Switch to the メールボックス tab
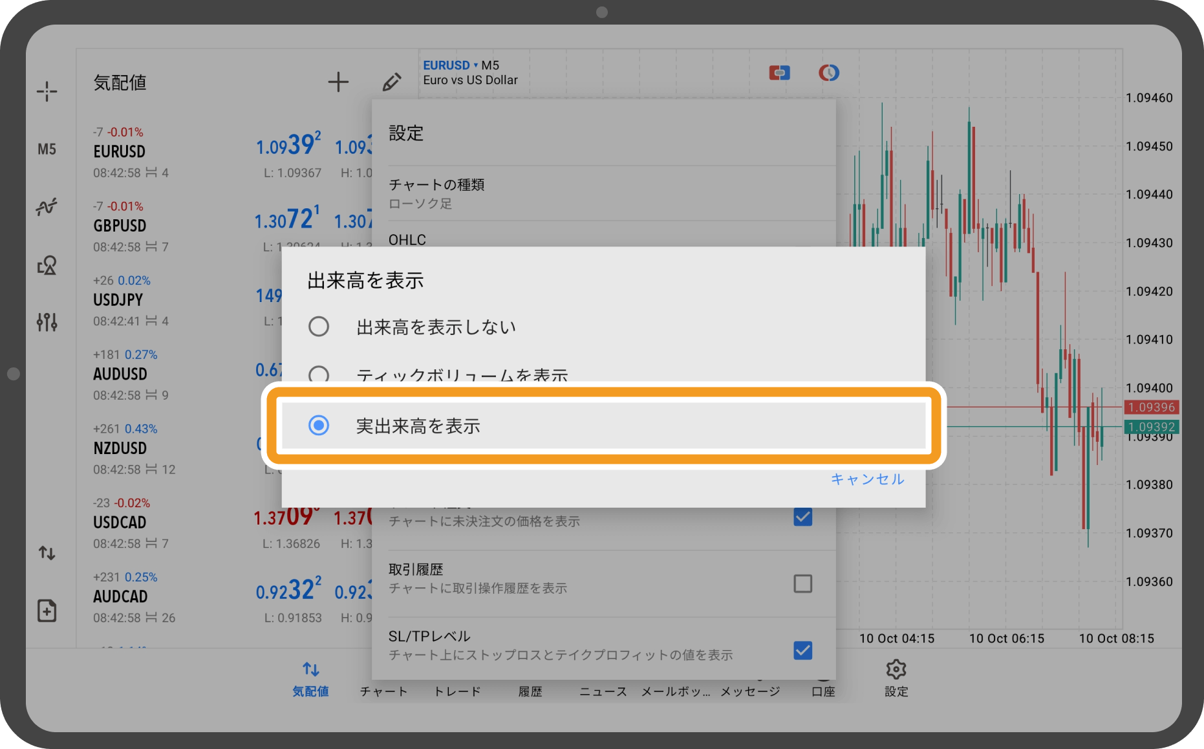The width and height of the screenshot is (1204, 749). [676, 691]
